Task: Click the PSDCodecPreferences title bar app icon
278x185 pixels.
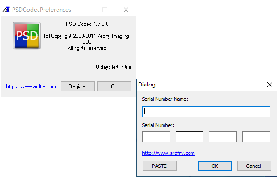Action: click(x=6, y=10)
